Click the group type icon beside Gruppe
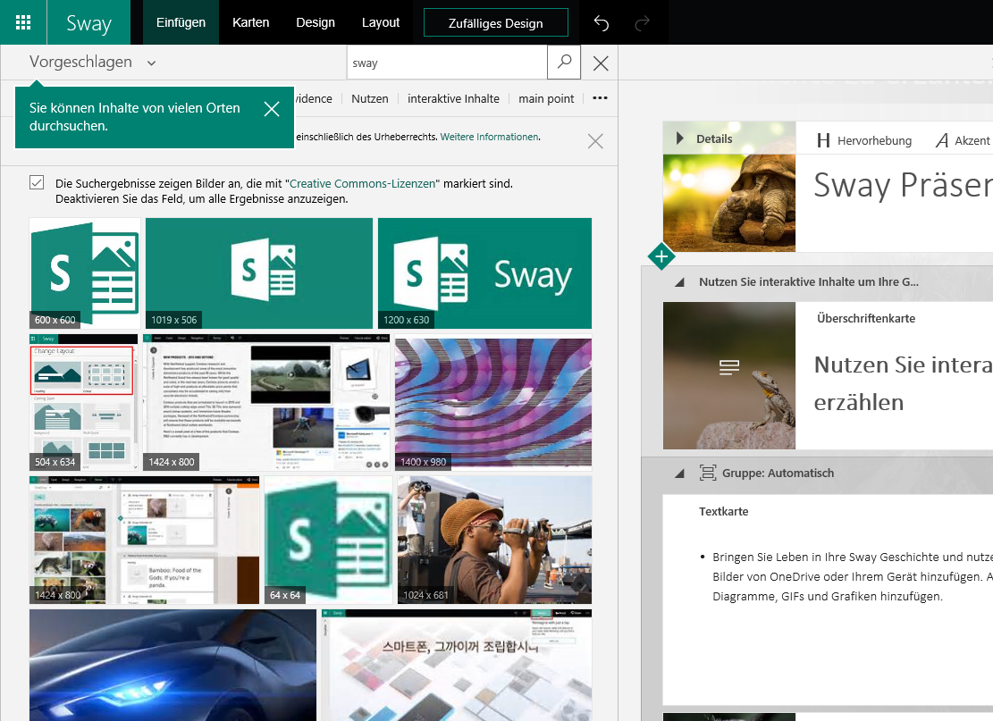This screenshot has height=721, width=993. pos(707,473)
